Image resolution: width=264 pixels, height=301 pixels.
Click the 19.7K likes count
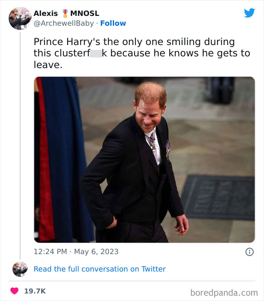(x=35, y=291)
